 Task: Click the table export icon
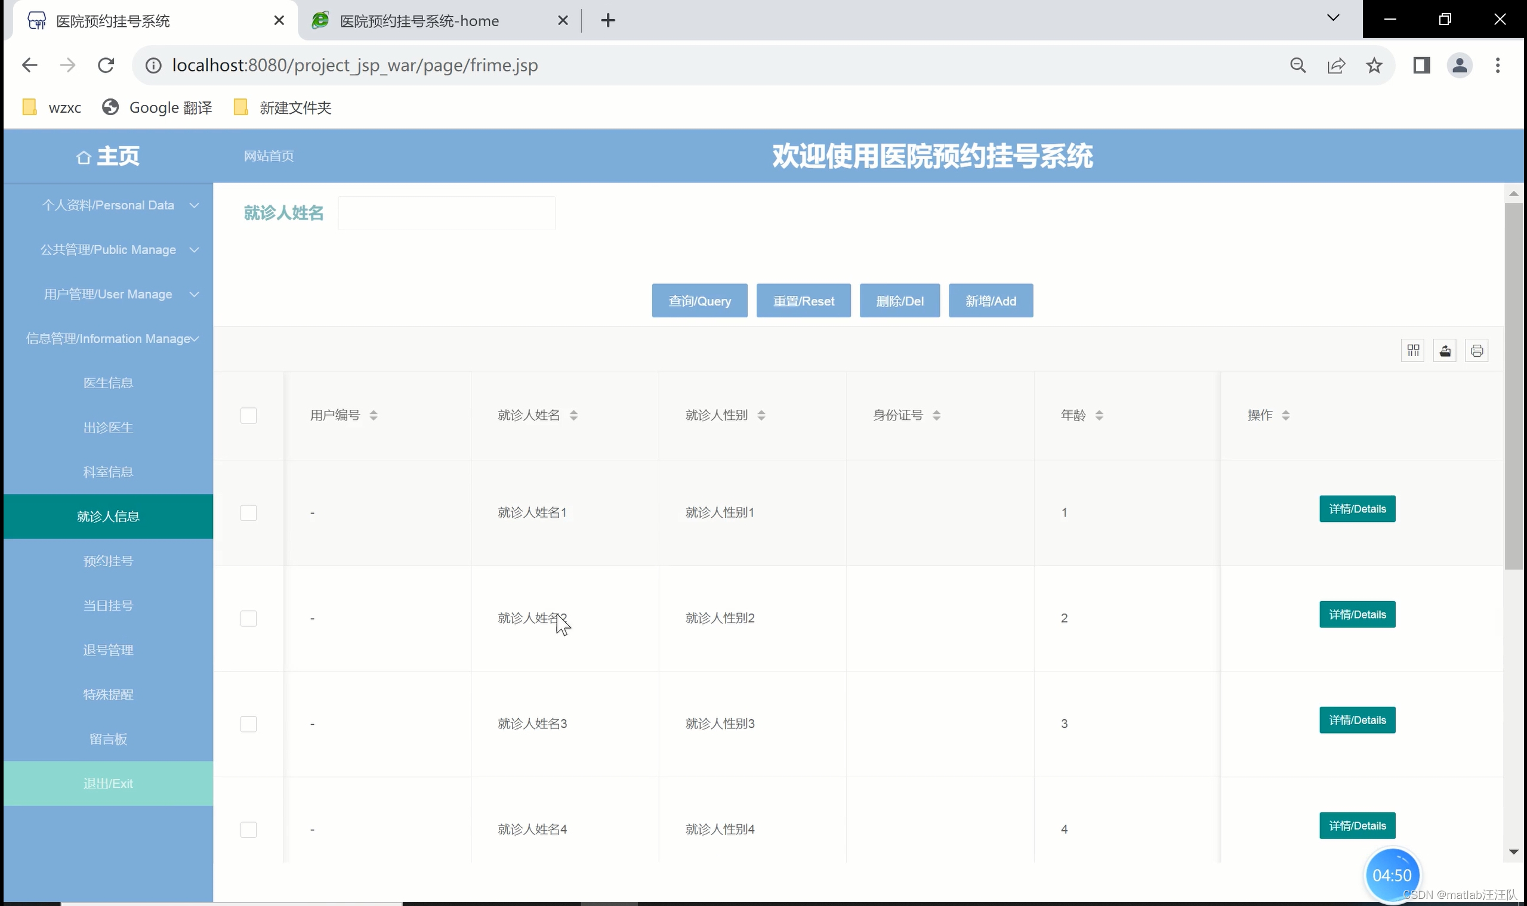(x=1445, y=351)
